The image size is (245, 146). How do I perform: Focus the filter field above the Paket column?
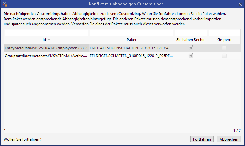(131, 33)
